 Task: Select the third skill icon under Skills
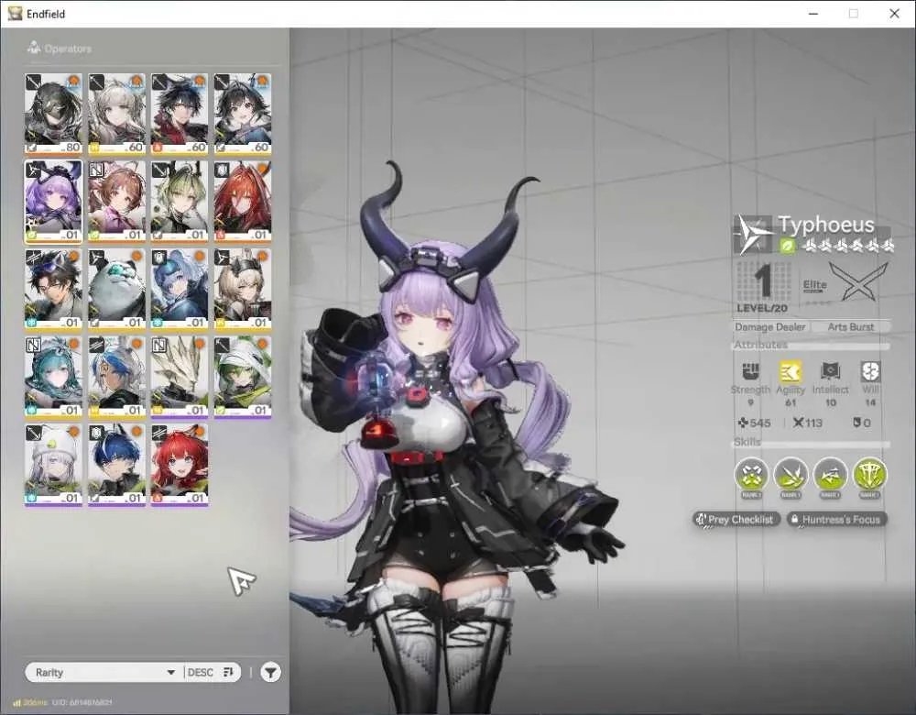(830, 475)
